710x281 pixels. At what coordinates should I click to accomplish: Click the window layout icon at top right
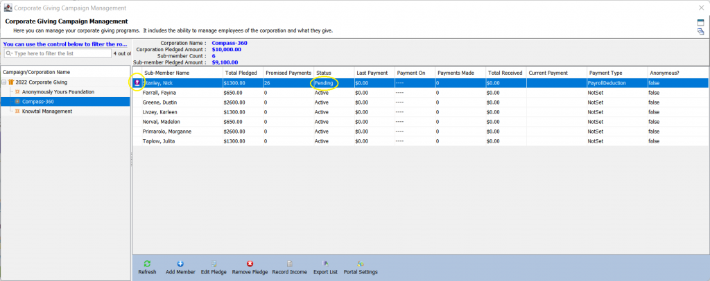(x=700, y=23)
